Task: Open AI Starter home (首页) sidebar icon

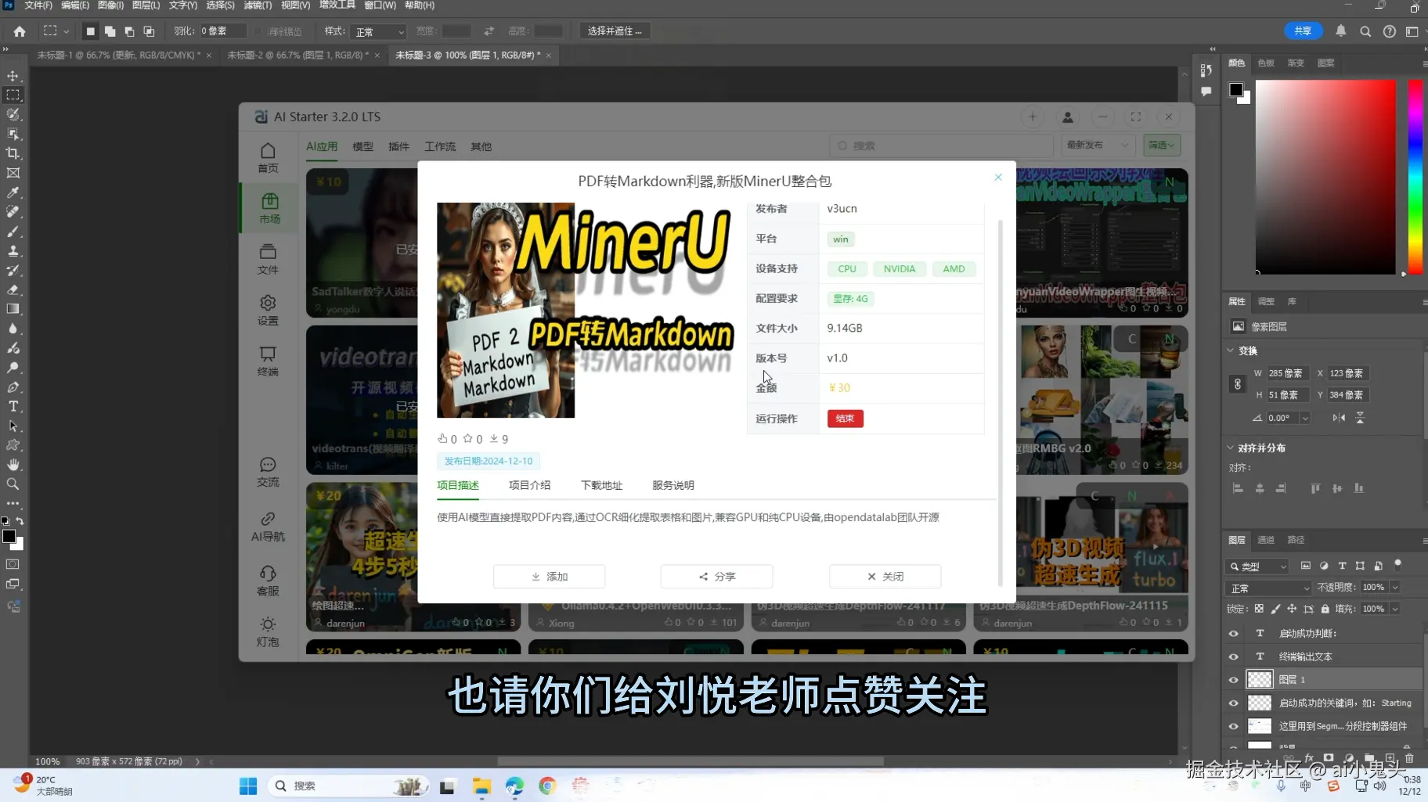Action: click(268, 157)
